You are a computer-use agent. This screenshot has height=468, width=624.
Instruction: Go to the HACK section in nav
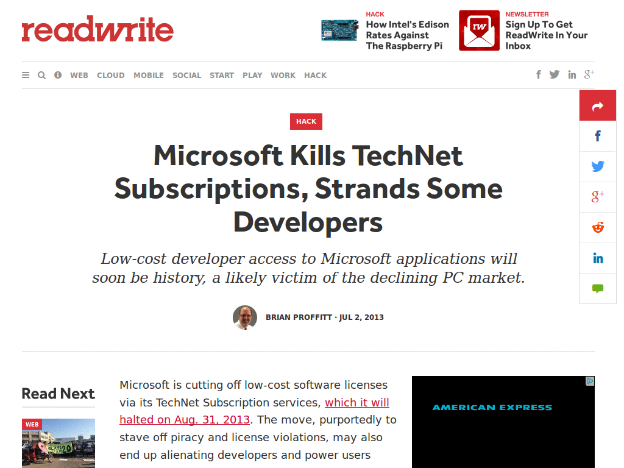315,75
